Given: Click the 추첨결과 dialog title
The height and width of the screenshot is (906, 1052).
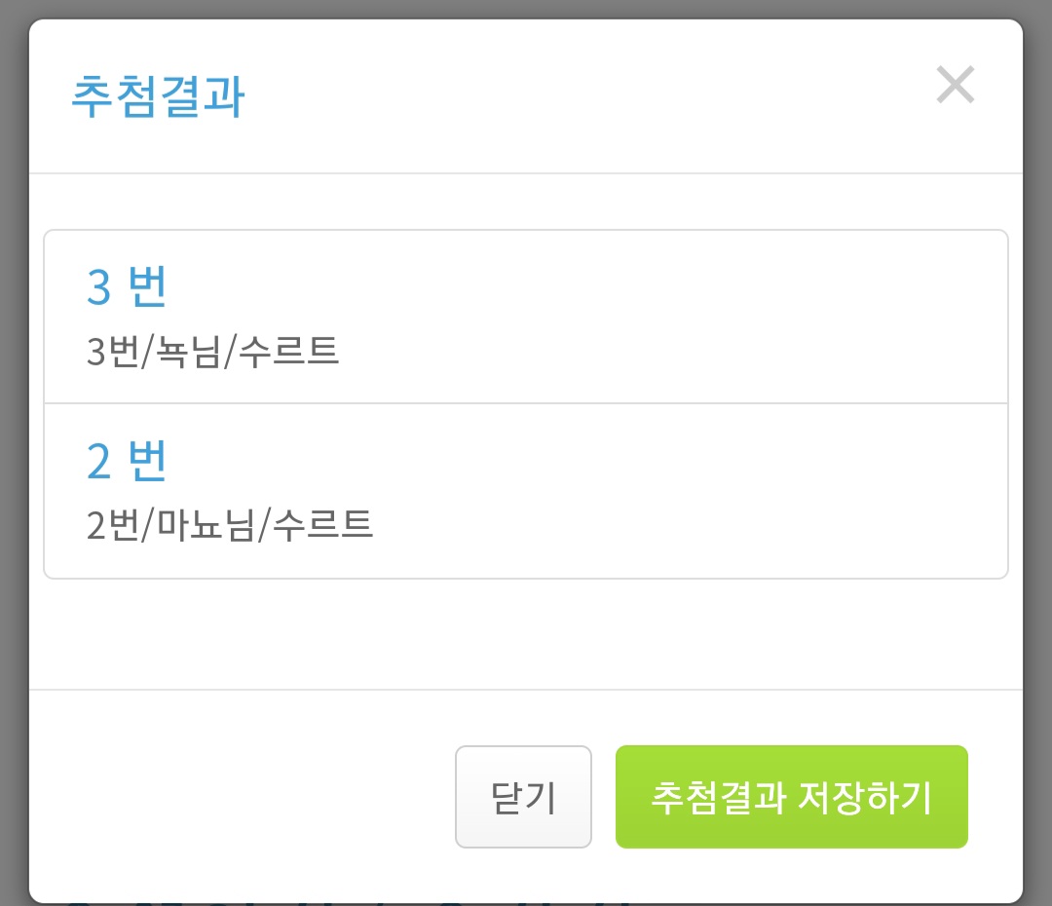Looking at the screenshot, I should pos(158,98).
